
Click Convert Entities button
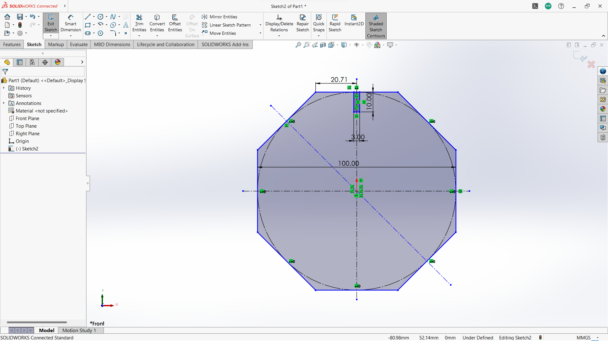[x=157, y=23]
